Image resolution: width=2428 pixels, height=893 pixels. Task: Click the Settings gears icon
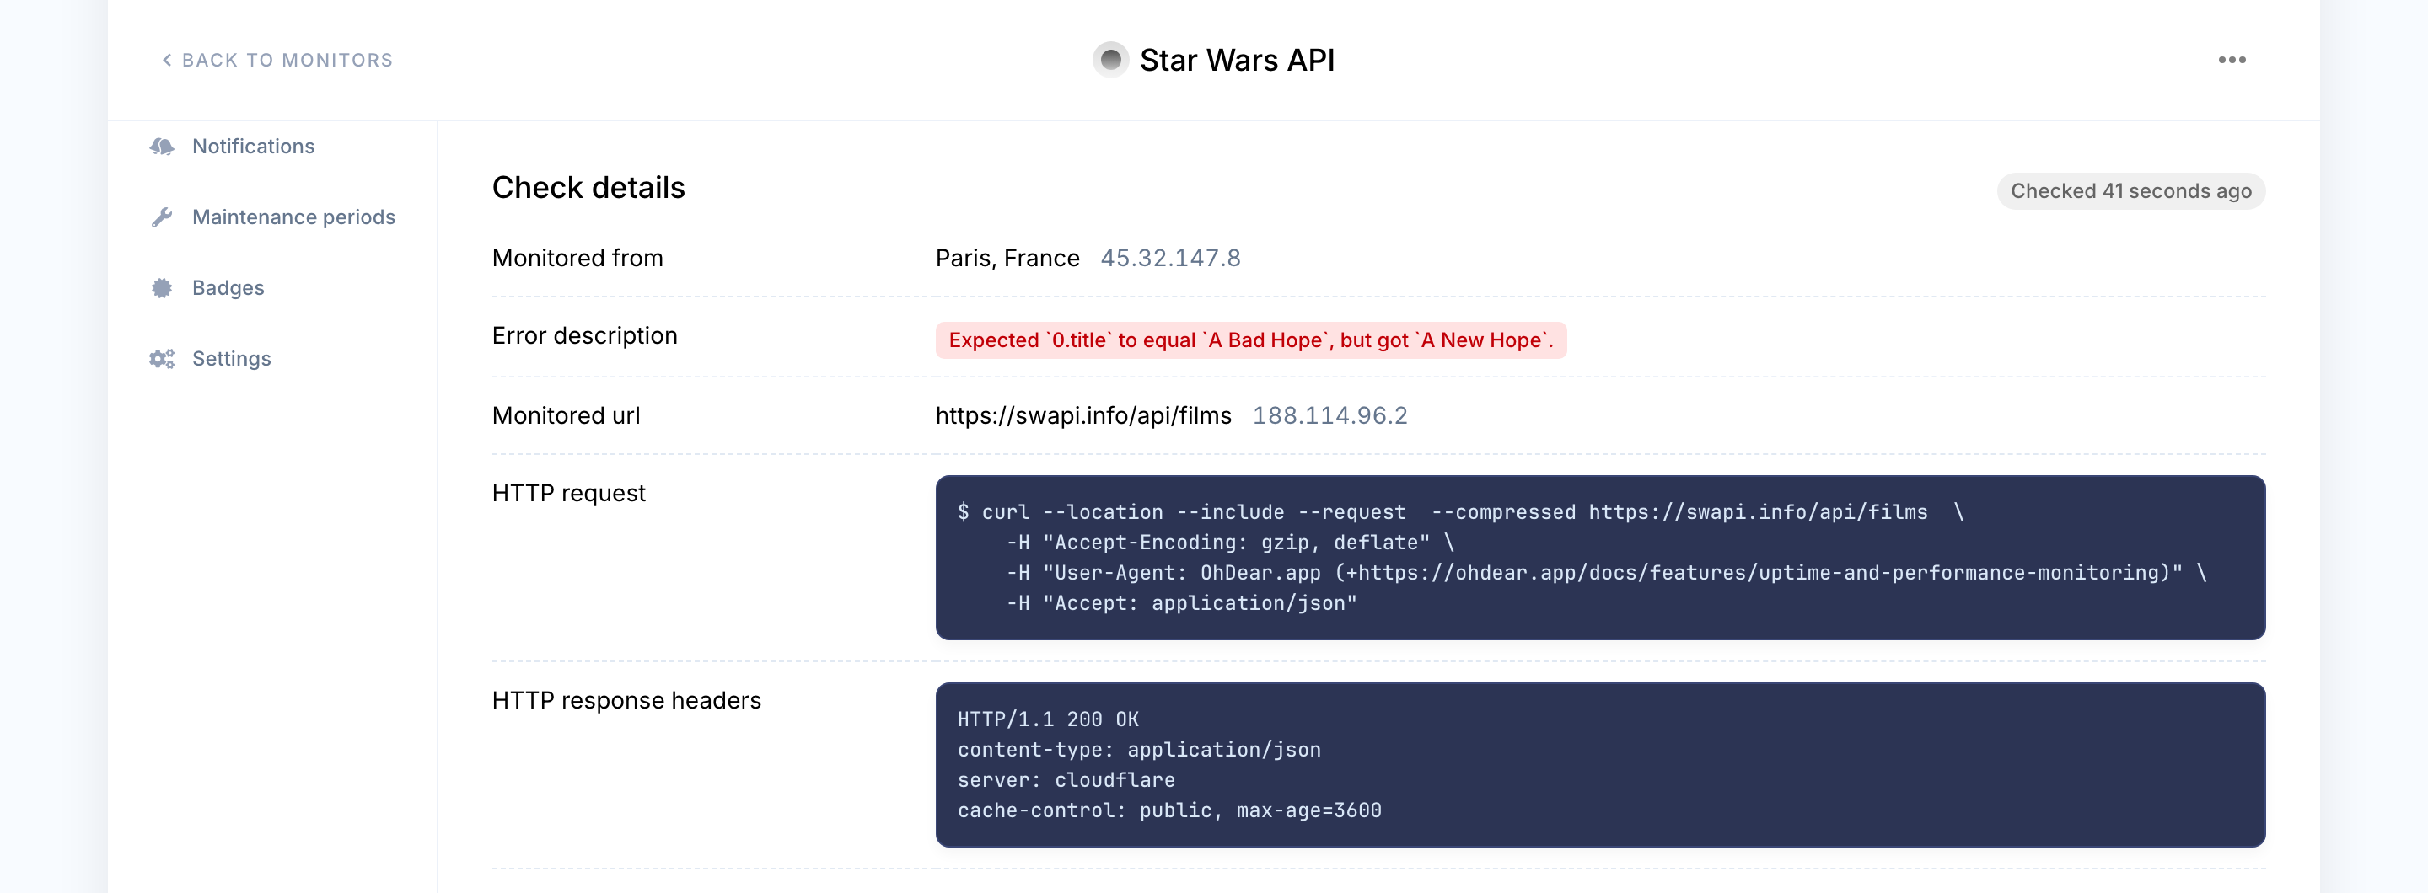tap(162, 358)
